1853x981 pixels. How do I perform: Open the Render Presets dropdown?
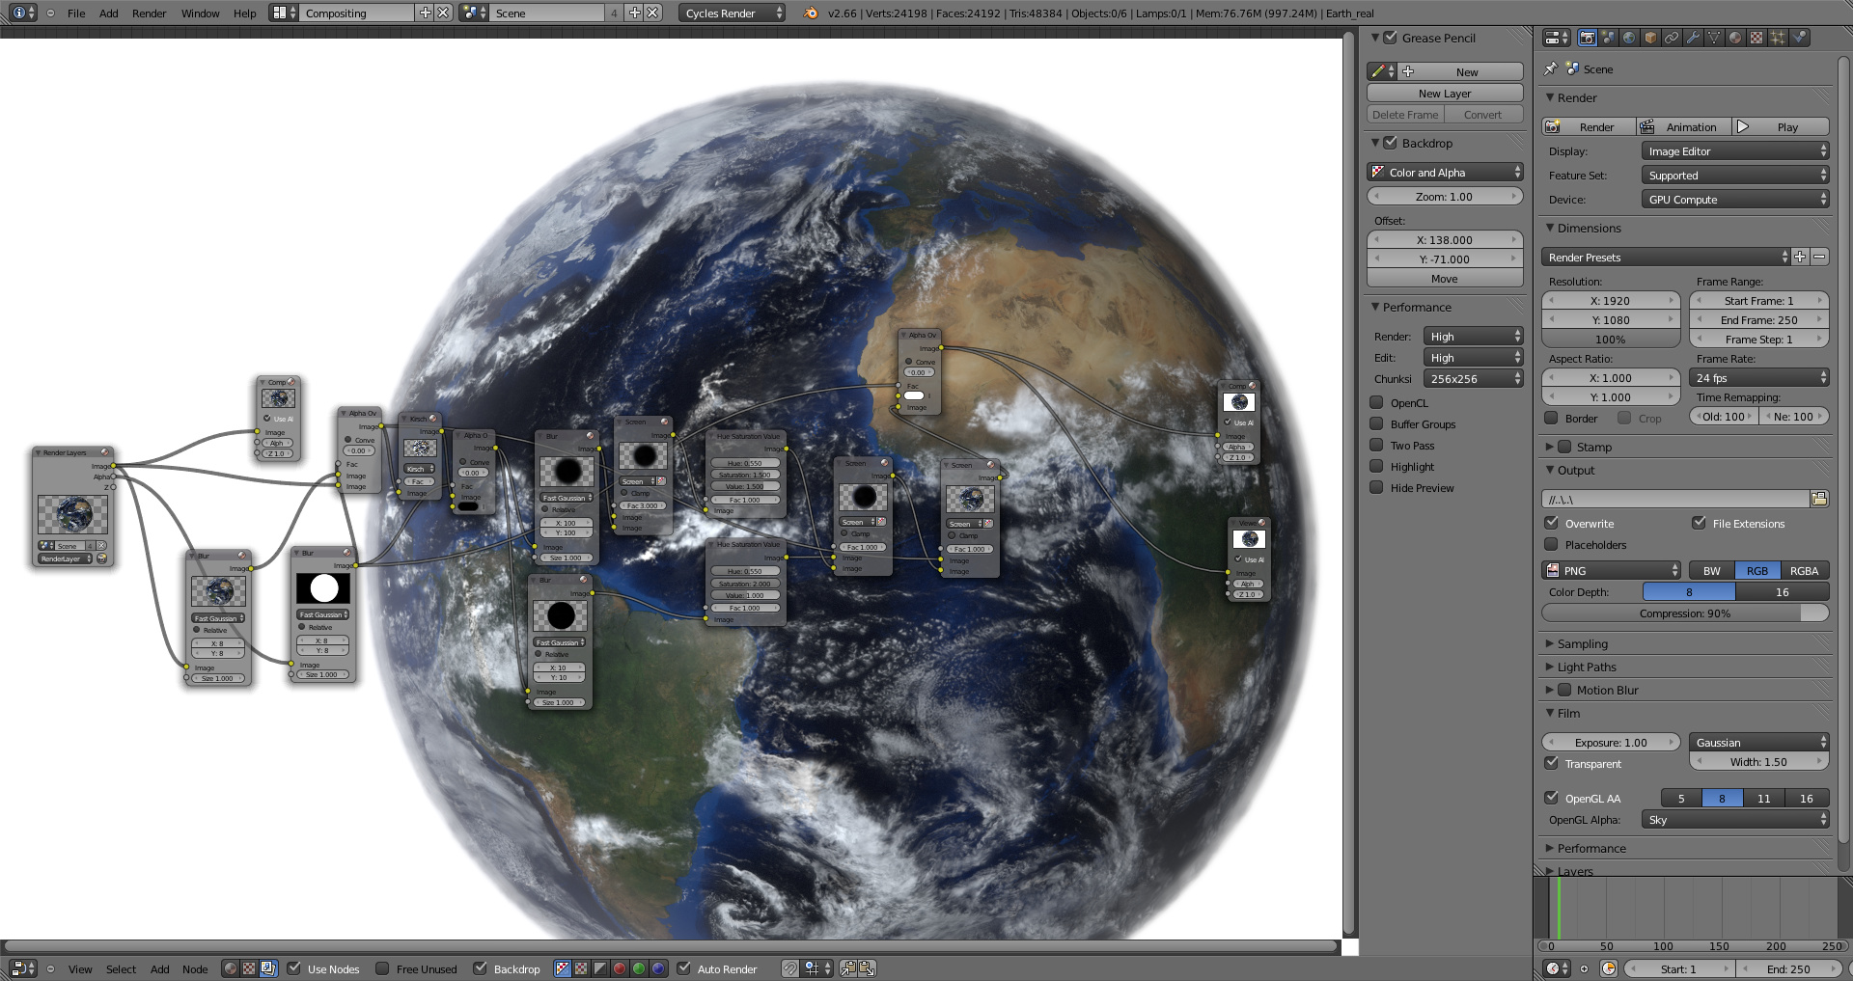(x=1666, y=257)
